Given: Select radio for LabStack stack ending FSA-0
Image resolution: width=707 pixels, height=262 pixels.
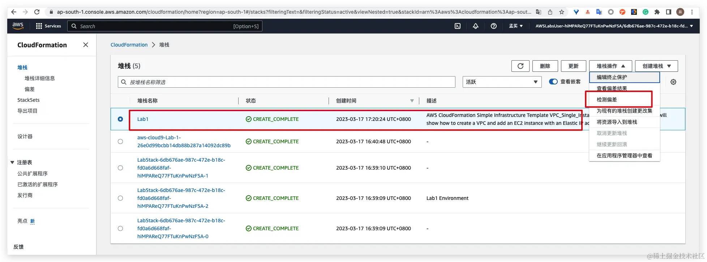Looking at the screenshot, I should [x=120, y=228].
